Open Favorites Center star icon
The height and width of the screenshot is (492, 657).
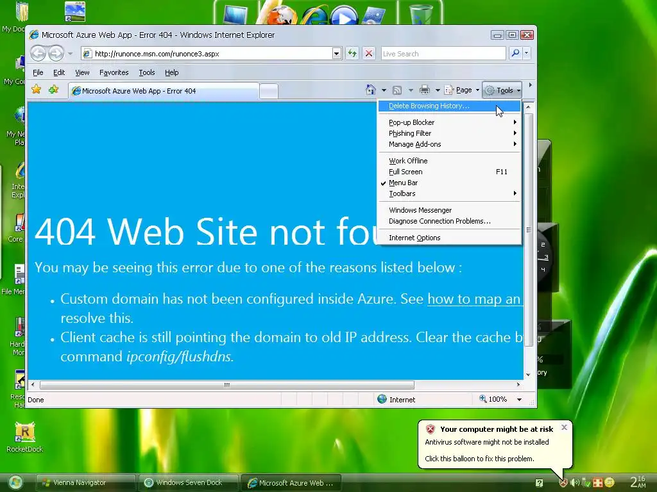[x=37, y=89]
